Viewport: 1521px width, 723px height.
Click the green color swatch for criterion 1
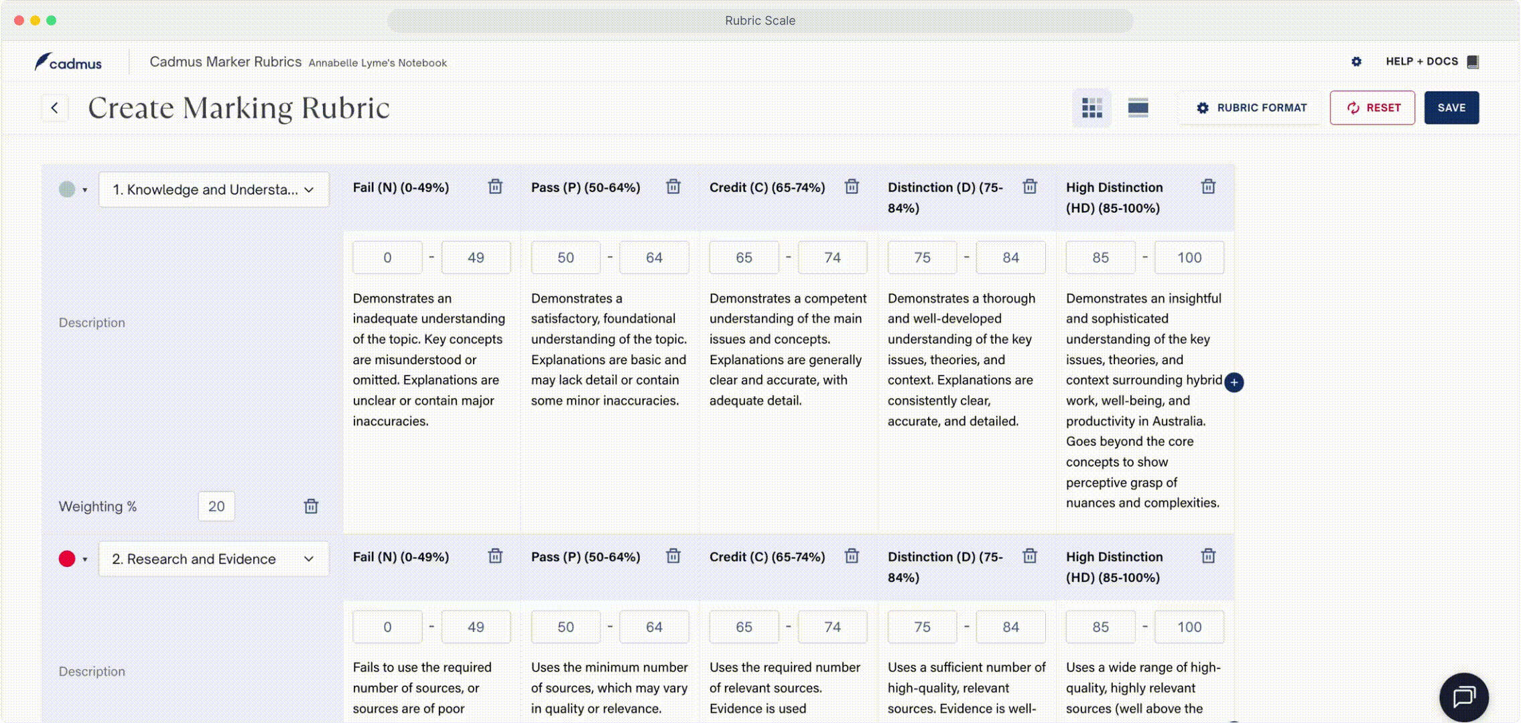tap(67, 189)
